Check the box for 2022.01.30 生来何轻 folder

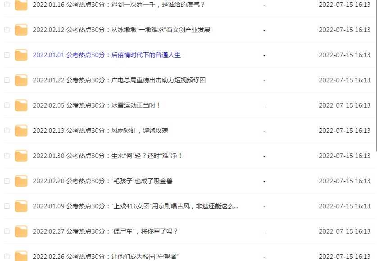point(7,156)
